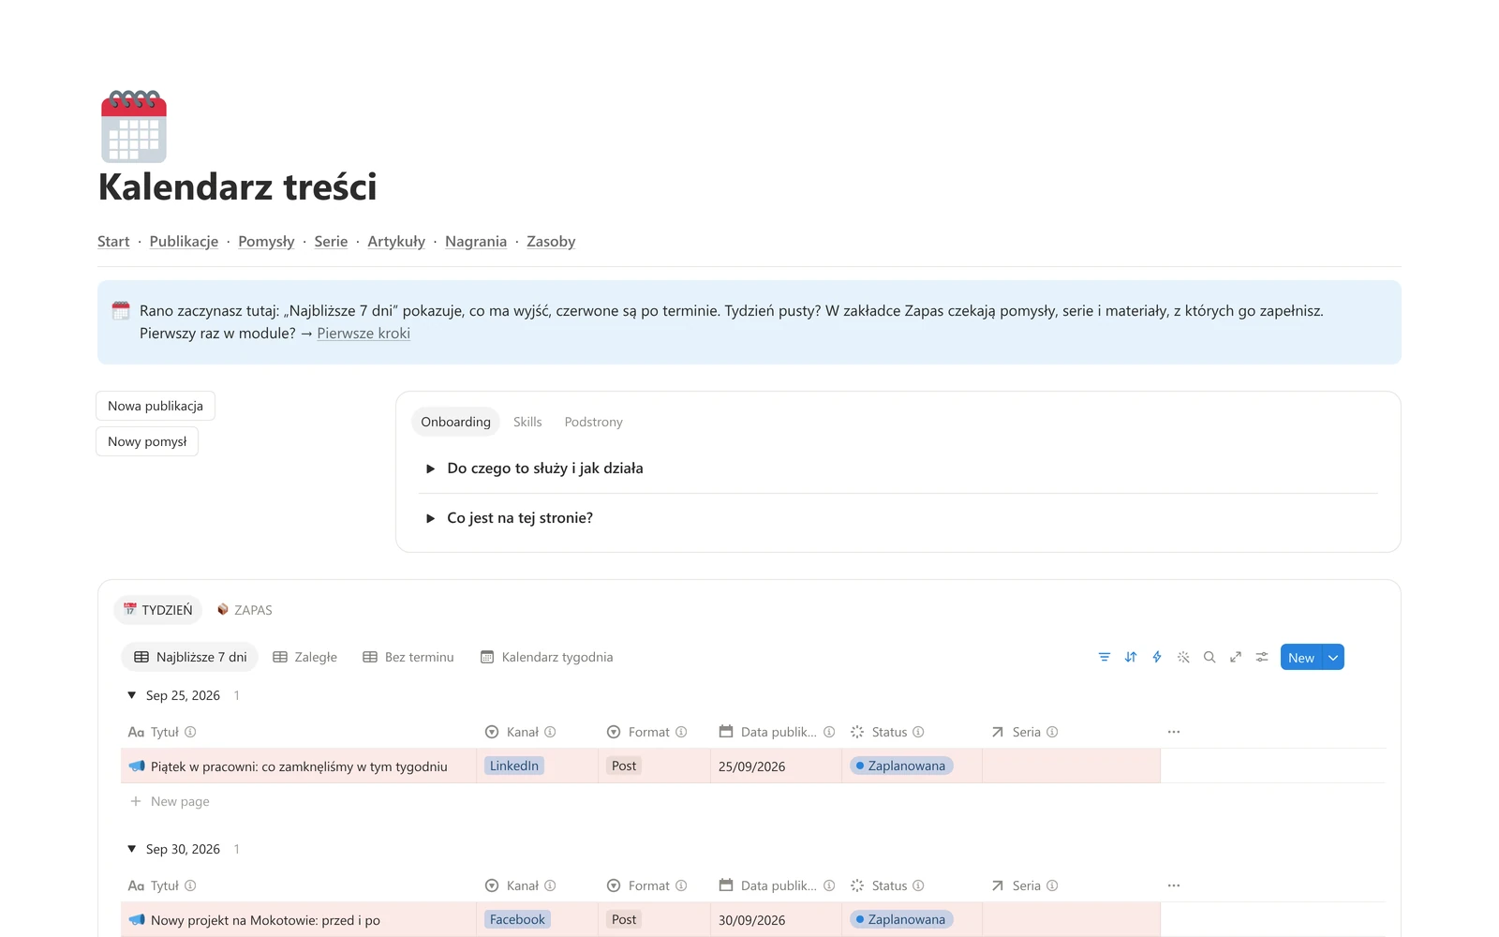This screenshot has width=1499, height=937.
Task: Click the Nowa publikacja button
Action: pyautogui.click(x=156, y=406)
